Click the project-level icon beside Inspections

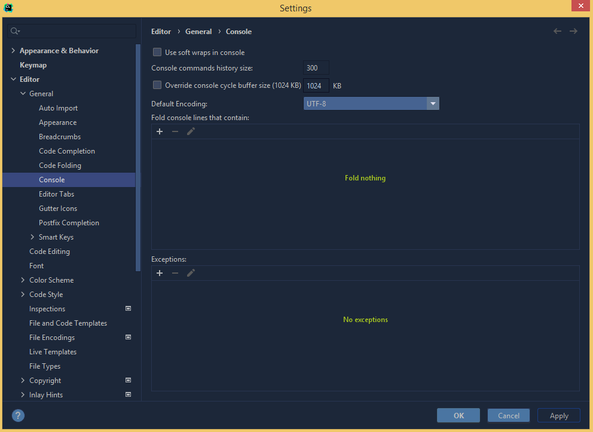128,308
